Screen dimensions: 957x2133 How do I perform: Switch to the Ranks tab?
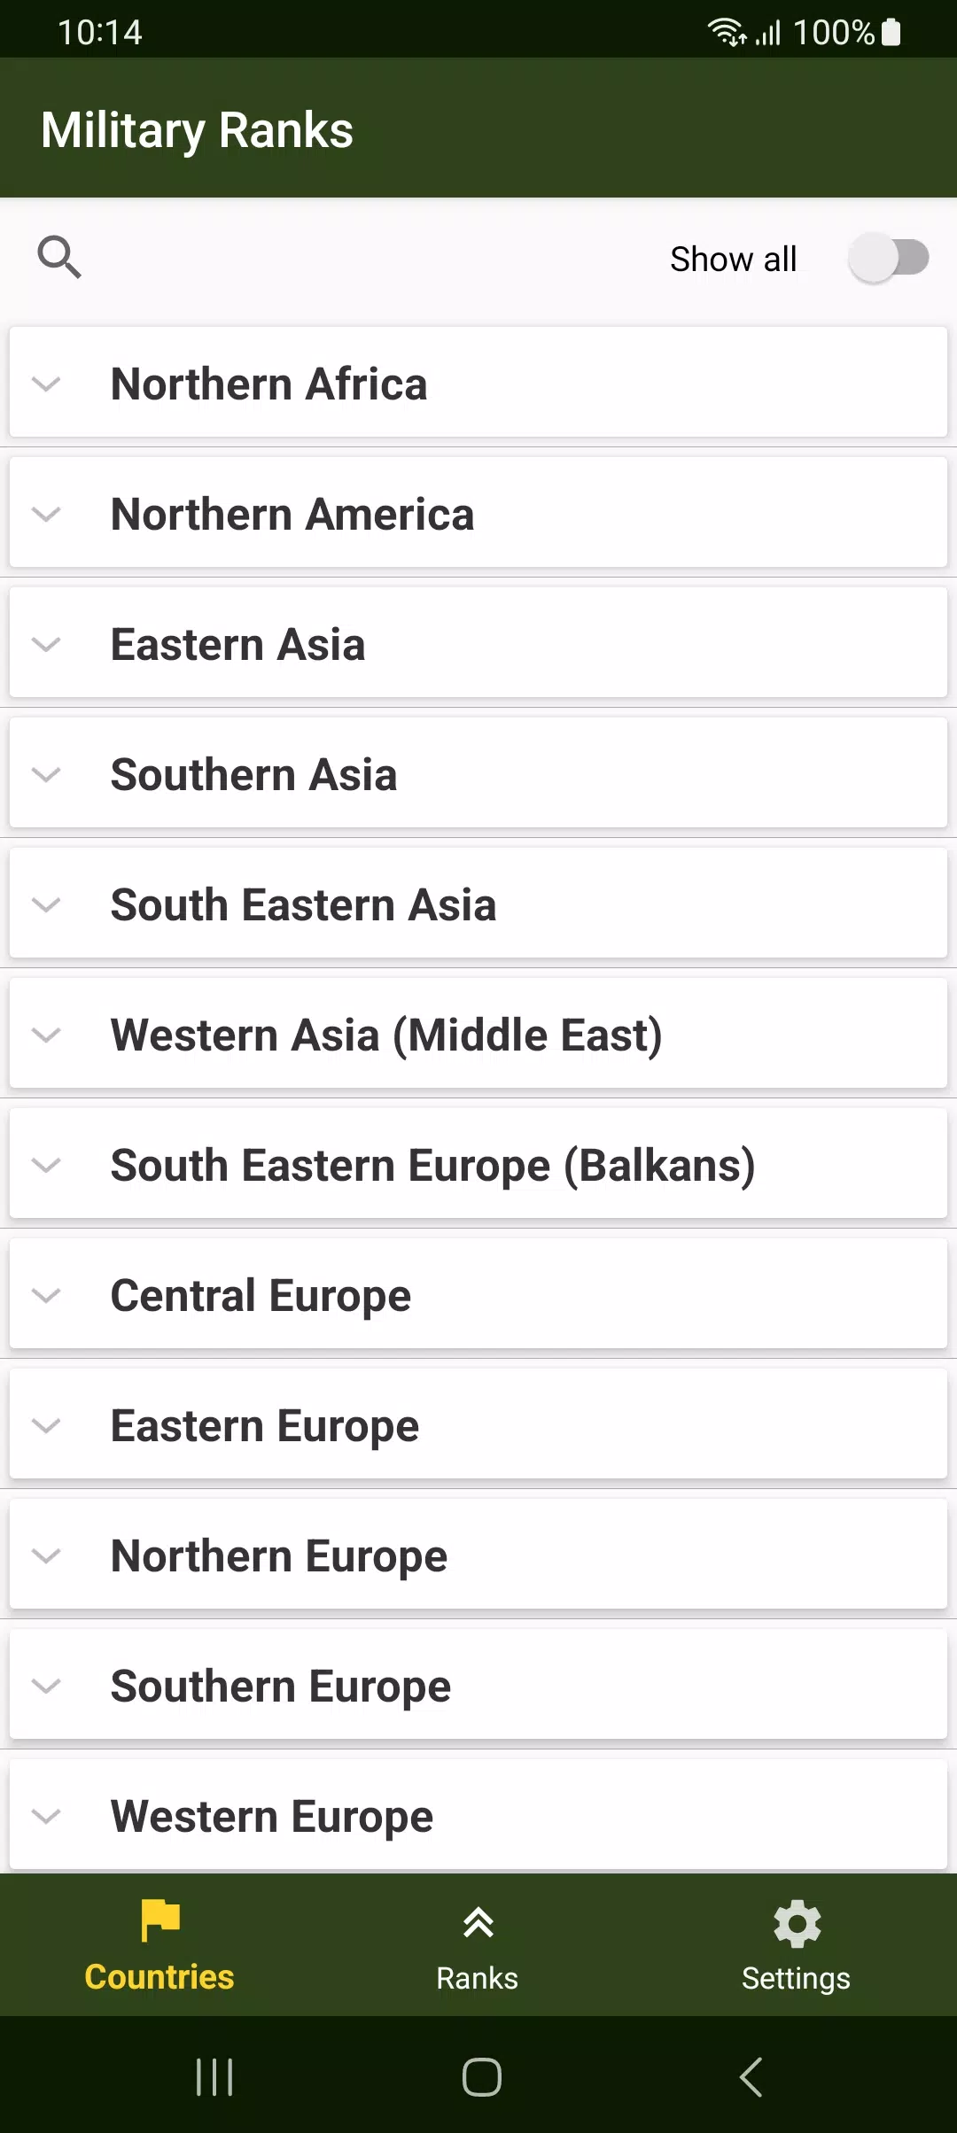coord(478,1946)
